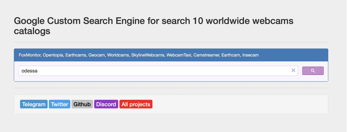This screenshot has height=132, width=348.
Task: Click the Google Custom Search Engine heading
Action: point(154,26)
